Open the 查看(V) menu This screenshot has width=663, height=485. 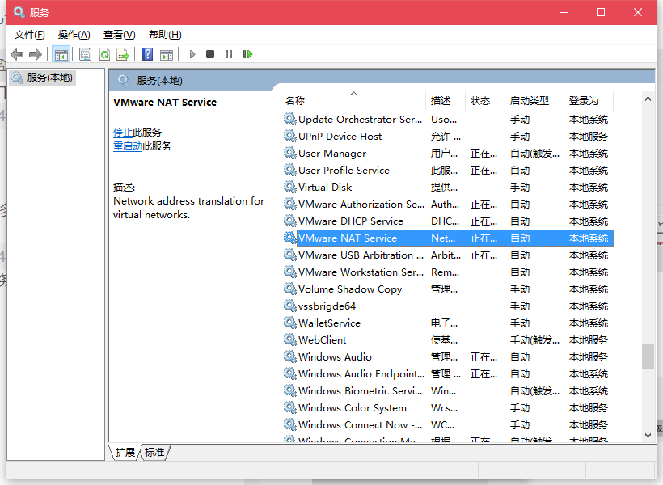[x=119, y=35]
